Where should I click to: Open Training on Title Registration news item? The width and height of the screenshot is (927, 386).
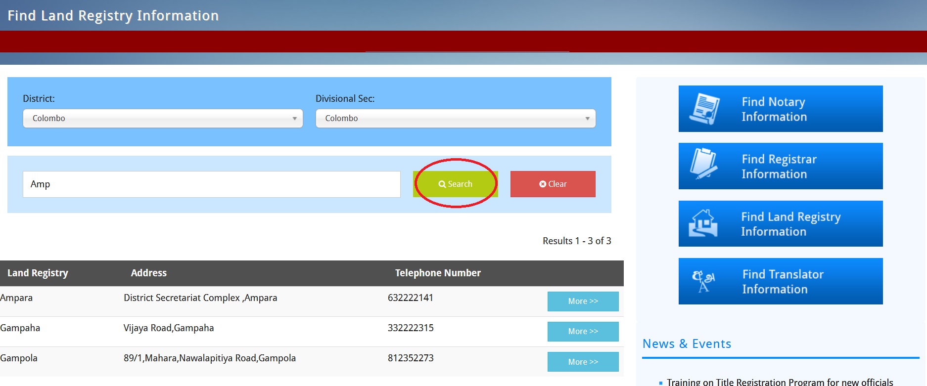tap(780, 382)
